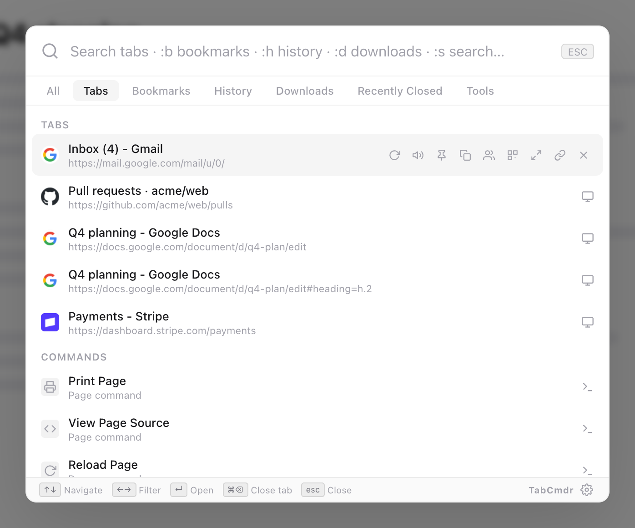
Task: Run the View Page Source command
Action: [317, 429]
